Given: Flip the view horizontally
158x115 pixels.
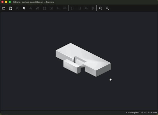Looking at the screenshot, I should coord(86,8).
